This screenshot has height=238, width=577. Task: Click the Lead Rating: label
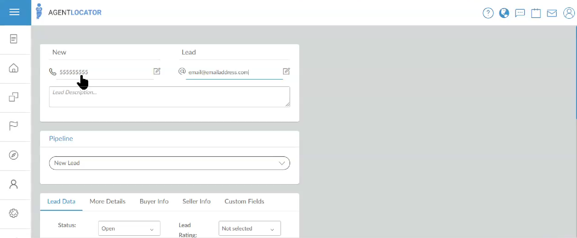pos(188,230)
